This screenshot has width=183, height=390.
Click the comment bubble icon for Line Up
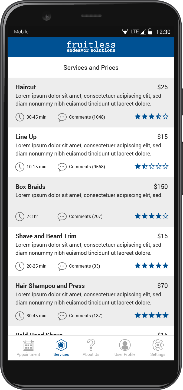coord(62,167)
